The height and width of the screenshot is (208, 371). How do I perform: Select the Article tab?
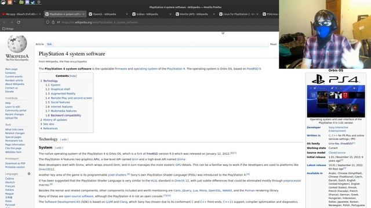(x=40, y=44)
